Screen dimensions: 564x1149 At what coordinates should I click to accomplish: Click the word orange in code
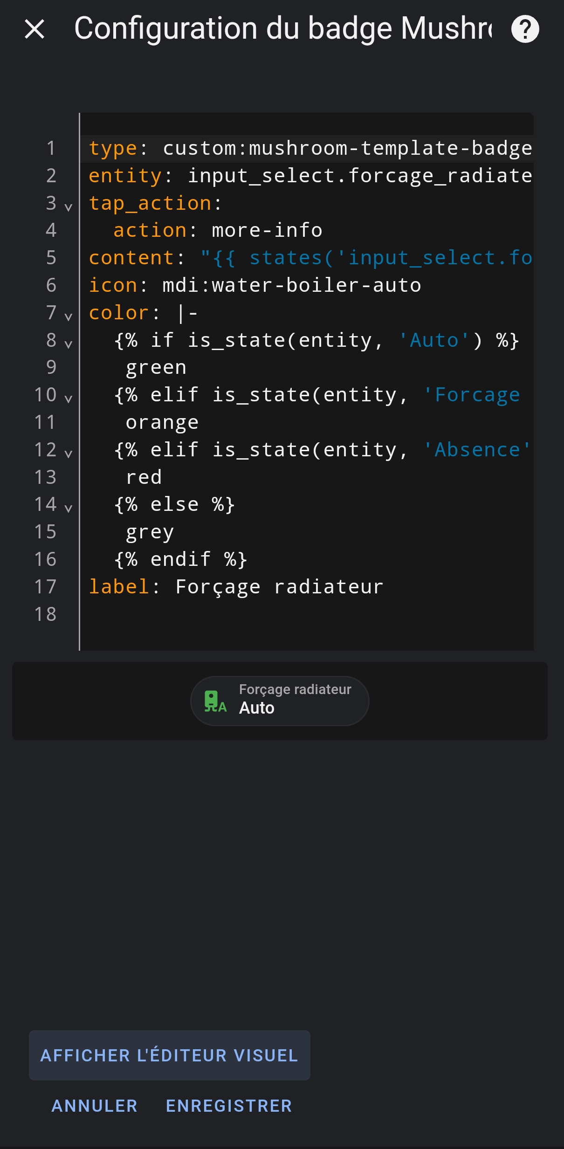pos(162,423)
